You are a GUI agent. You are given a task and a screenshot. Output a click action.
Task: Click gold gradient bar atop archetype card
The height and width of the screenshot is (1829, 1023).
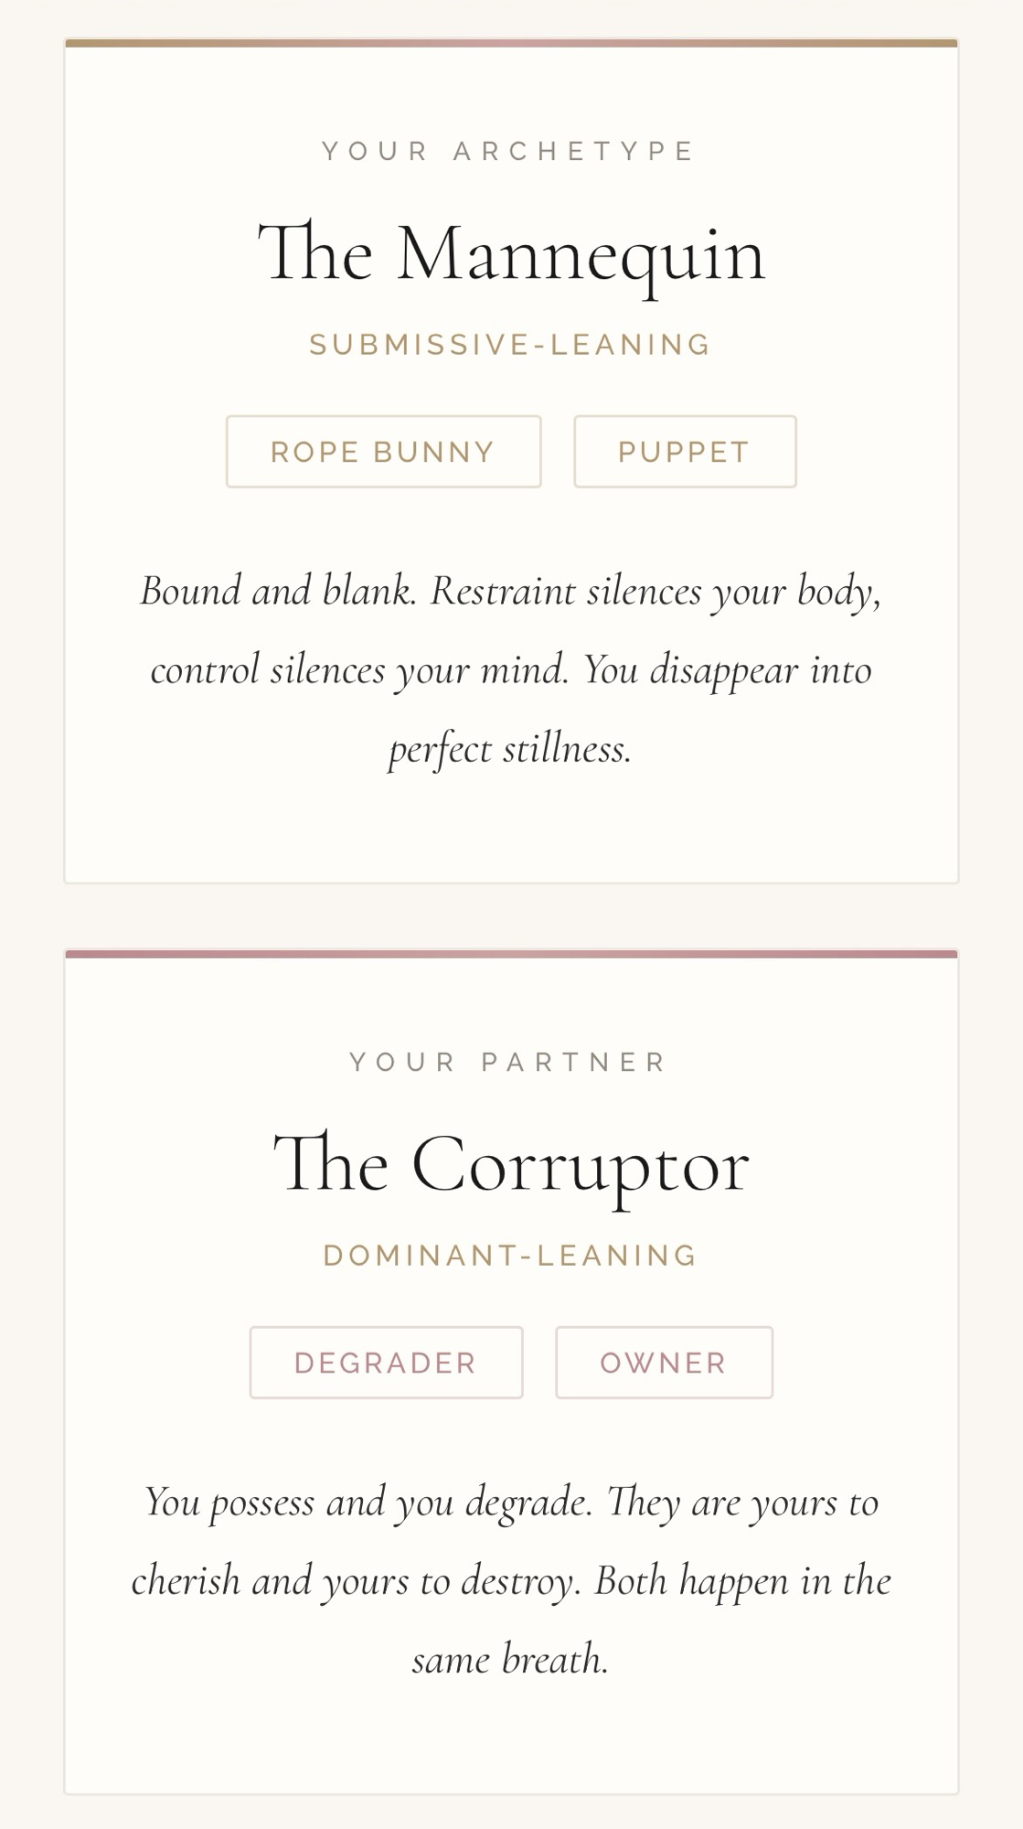click(511, 43)
